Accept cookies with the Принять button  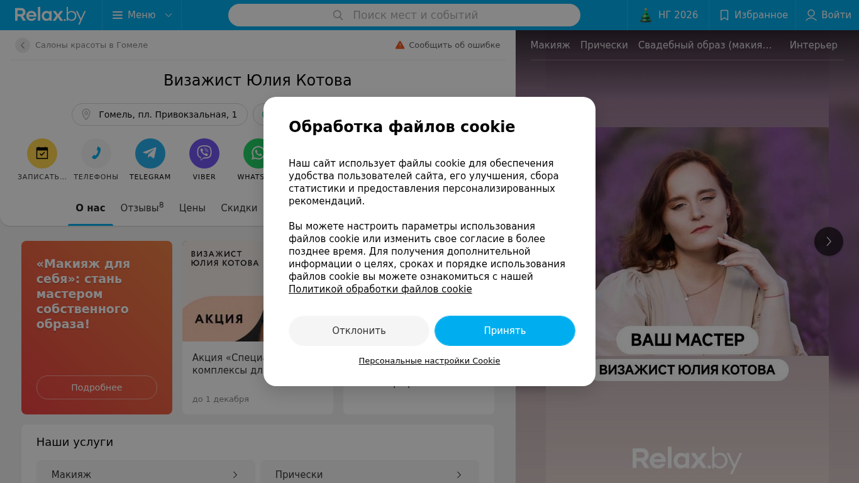[505, 331]
